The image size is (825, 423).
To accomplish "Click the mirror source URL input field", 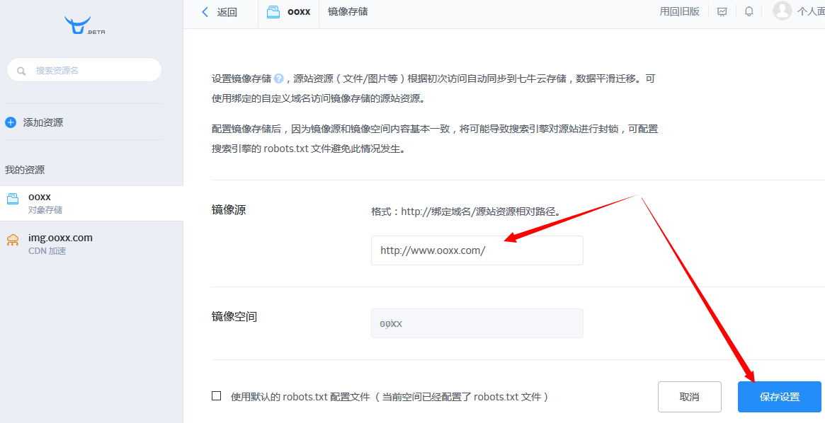I will click(477, 250).
